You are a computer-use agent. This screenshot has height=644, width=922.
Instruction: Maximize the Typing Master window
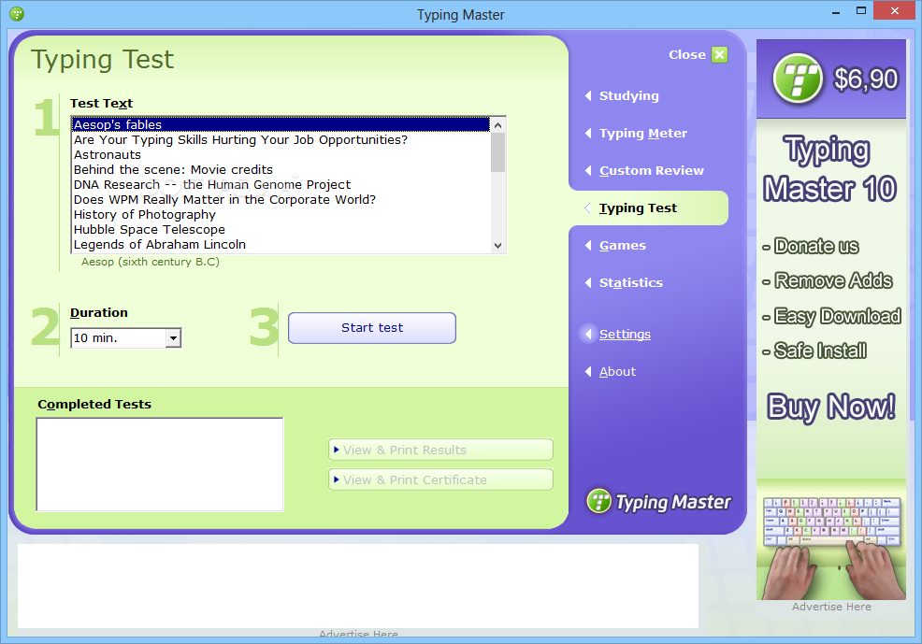(861, 11)
